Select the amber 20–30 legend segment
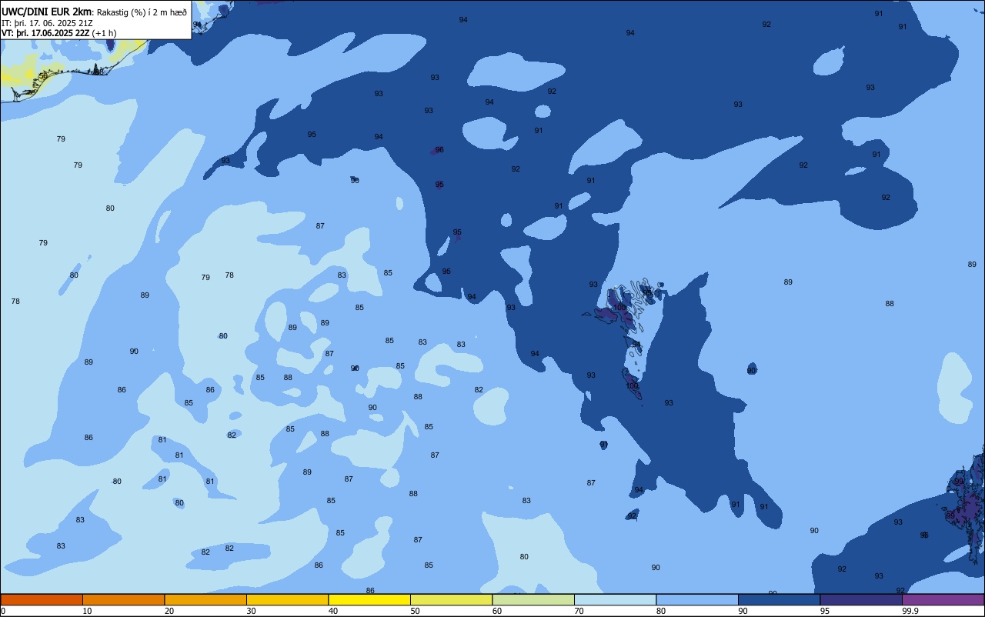Image resolution: width=985 pixels, height=617 pixels. (205, 599)
